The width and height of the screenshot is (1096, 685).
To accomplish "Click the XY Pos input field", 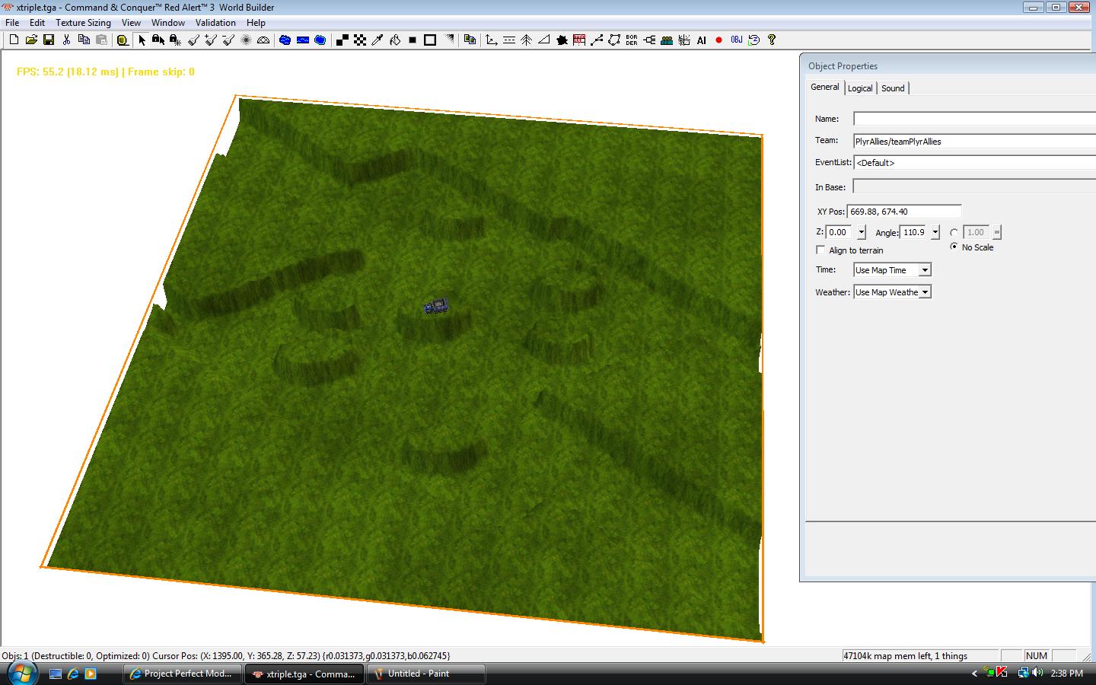I will [904, 212].
